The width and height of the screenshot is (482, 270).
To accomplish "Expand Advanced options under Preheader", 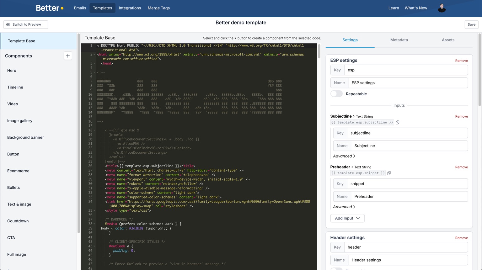I will coord(344,207).
